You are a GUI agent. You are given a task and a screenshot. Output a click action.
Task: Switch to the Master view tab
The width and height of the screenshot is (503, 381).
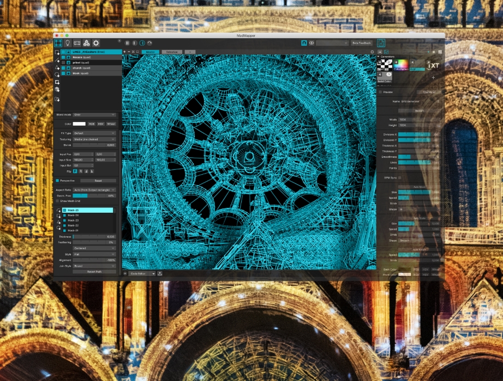click(149, 52)
